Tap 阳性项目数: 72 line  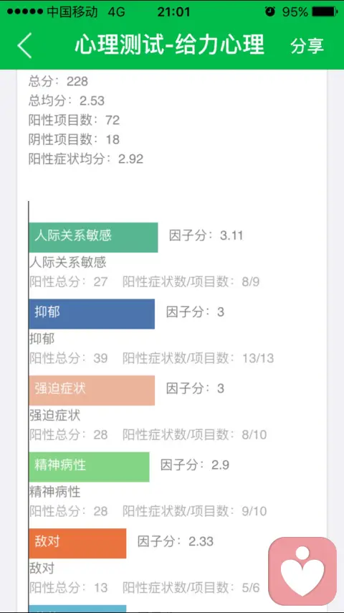coord(75,120)
